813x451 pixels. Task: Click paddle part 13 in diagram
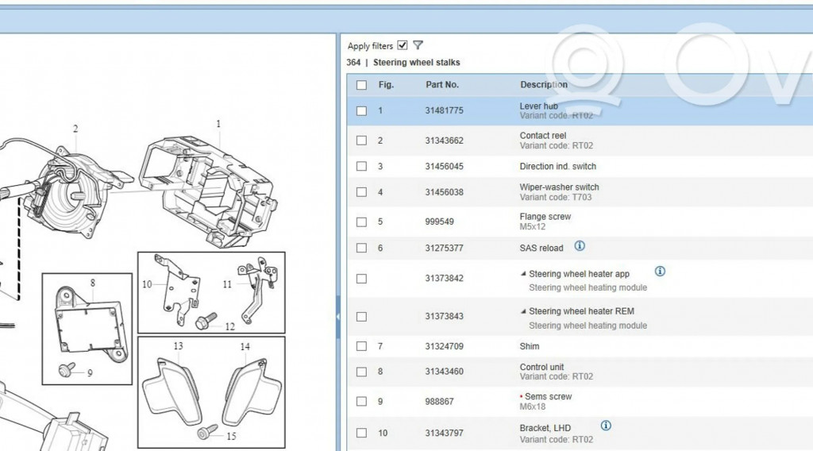click(170, 387)
